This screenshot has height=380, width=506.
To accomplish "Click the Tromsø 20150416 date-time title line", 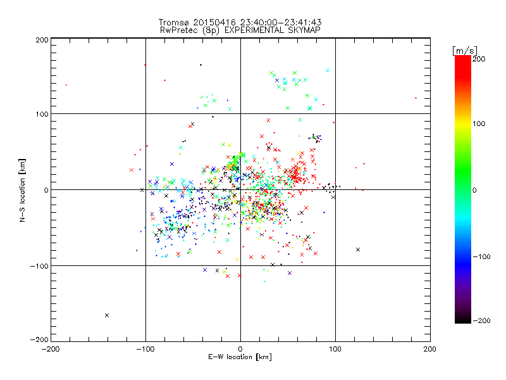I will 240,22.
